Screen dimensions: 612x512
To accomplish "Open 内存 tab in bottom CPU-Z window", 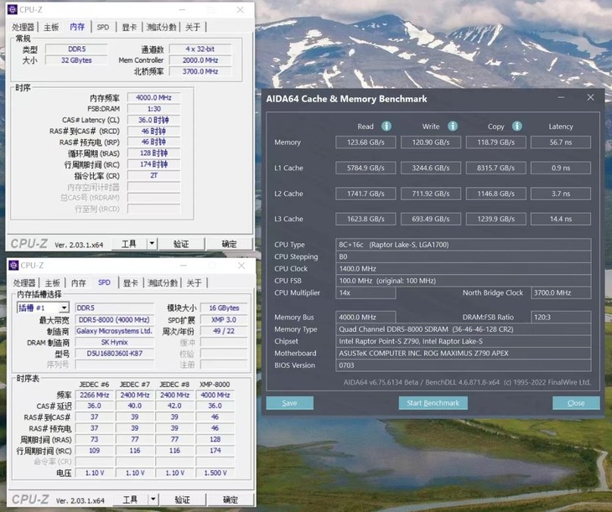I will 79,282.
